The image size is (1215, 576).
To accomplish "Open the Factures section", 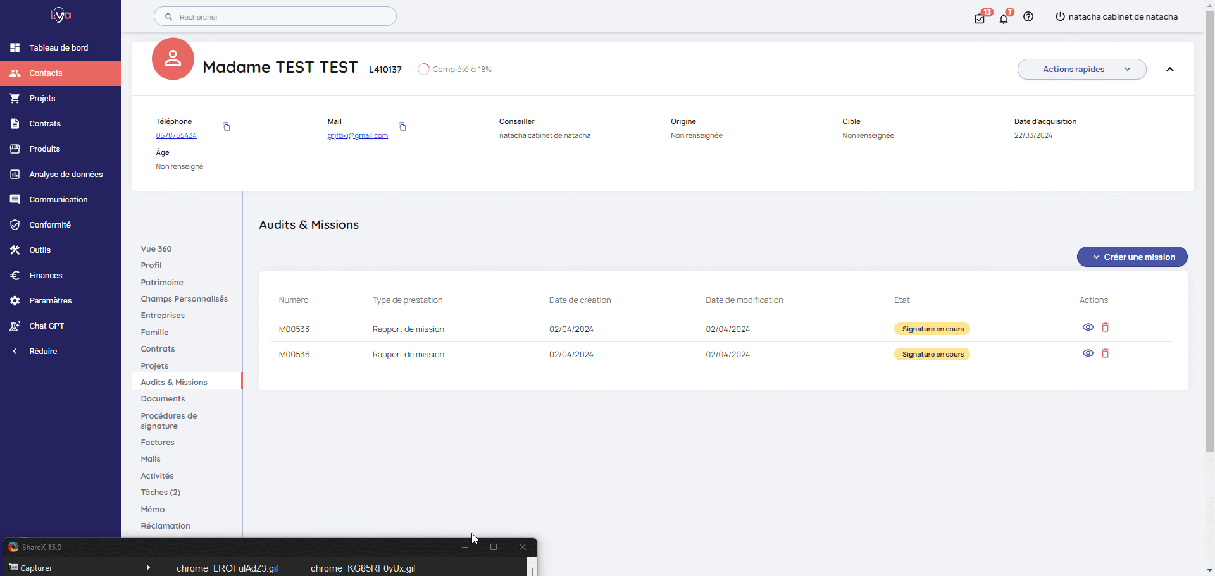I will pos(158,443).
